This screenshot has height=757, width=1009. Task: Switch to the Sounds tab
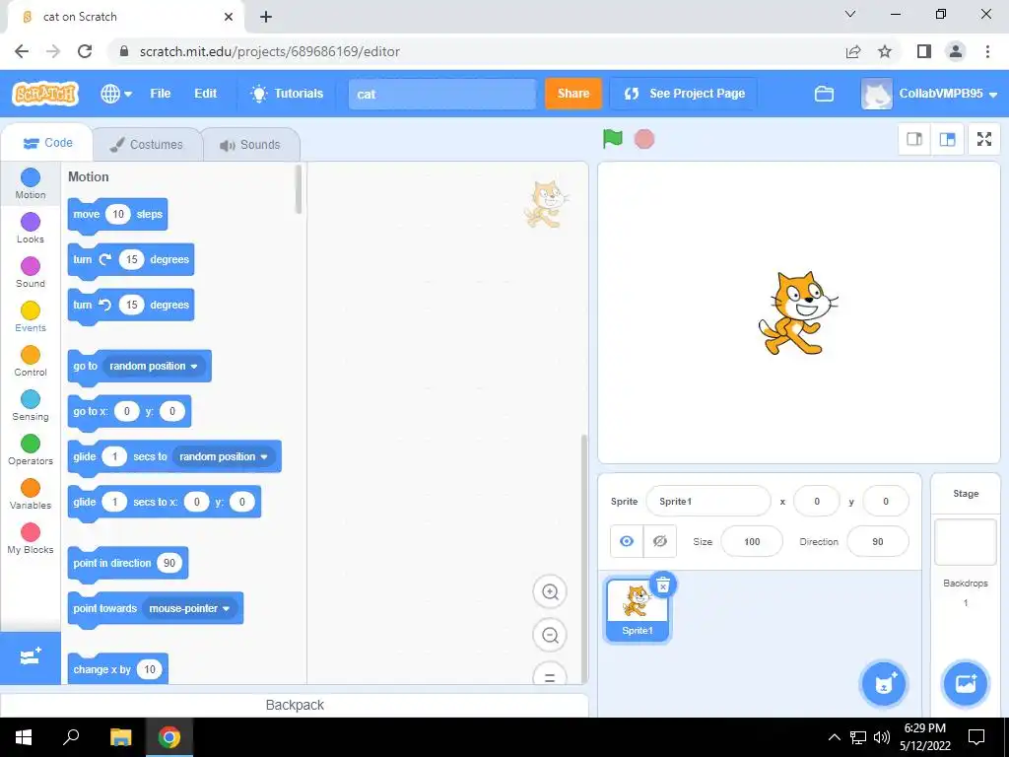250,144
